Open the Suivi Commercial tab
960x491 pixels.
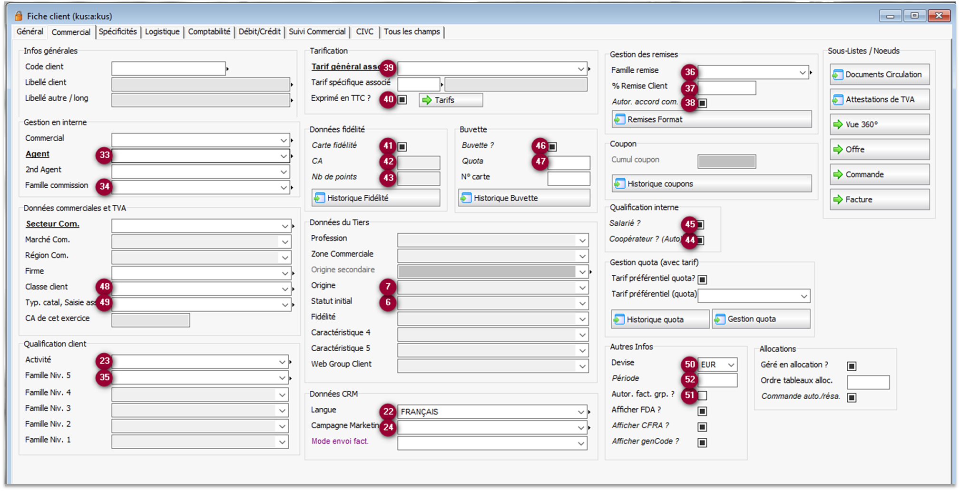click(317, 32)
